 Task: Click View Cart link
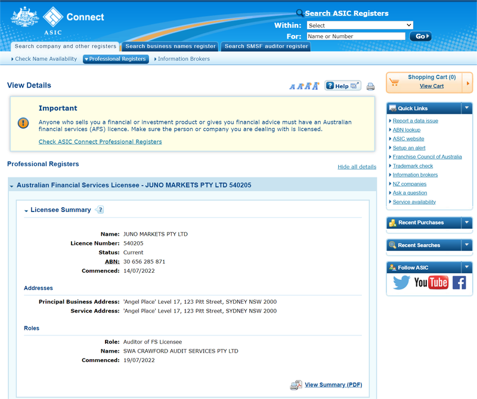(432, 86)
